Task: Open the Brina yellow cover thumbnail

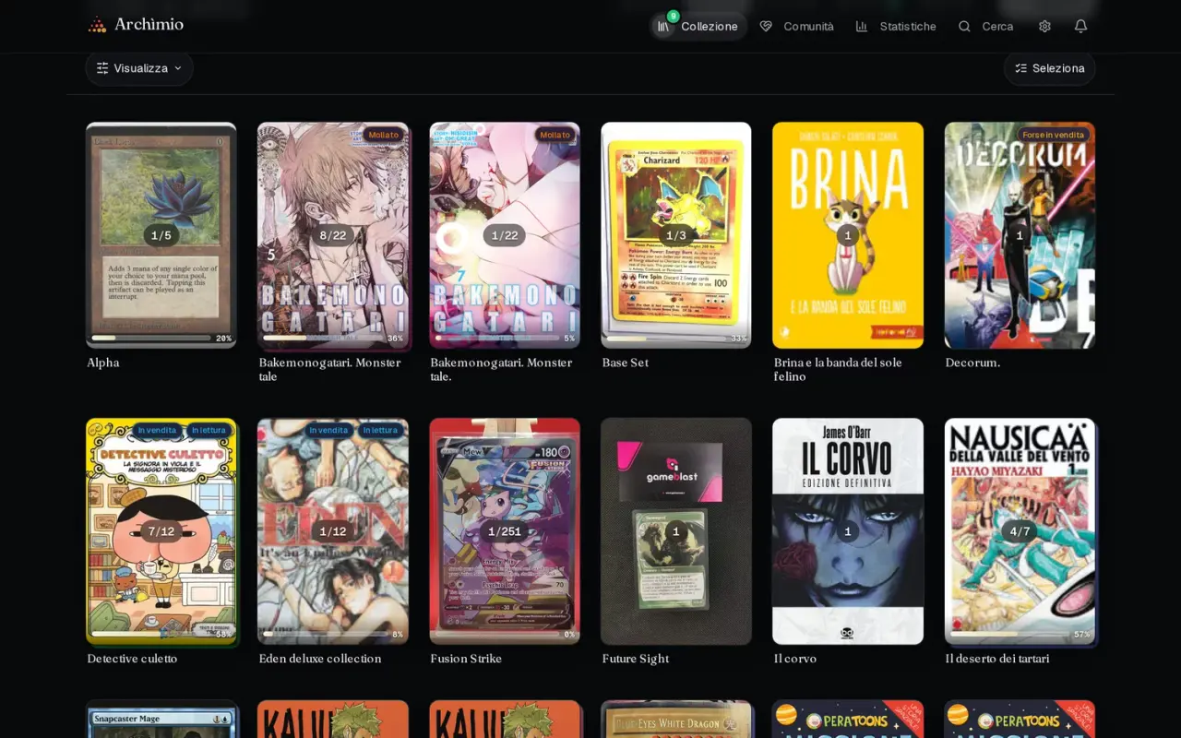Action: (848, 235)
